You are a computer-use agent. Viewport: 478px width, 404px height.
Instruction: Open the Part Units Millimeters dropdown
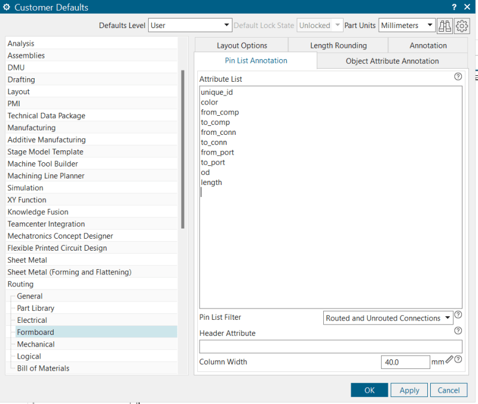pos(430,25)
